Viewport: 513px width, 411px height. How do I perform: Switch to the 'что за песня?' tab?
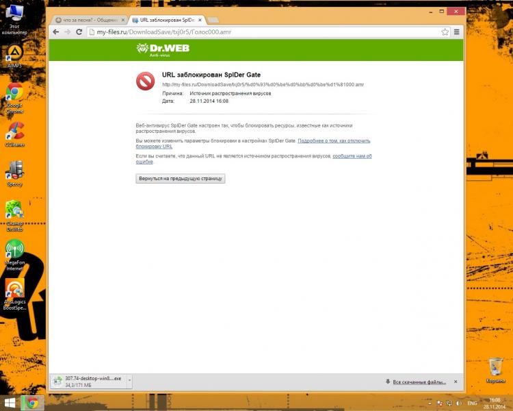pos(88,20)
